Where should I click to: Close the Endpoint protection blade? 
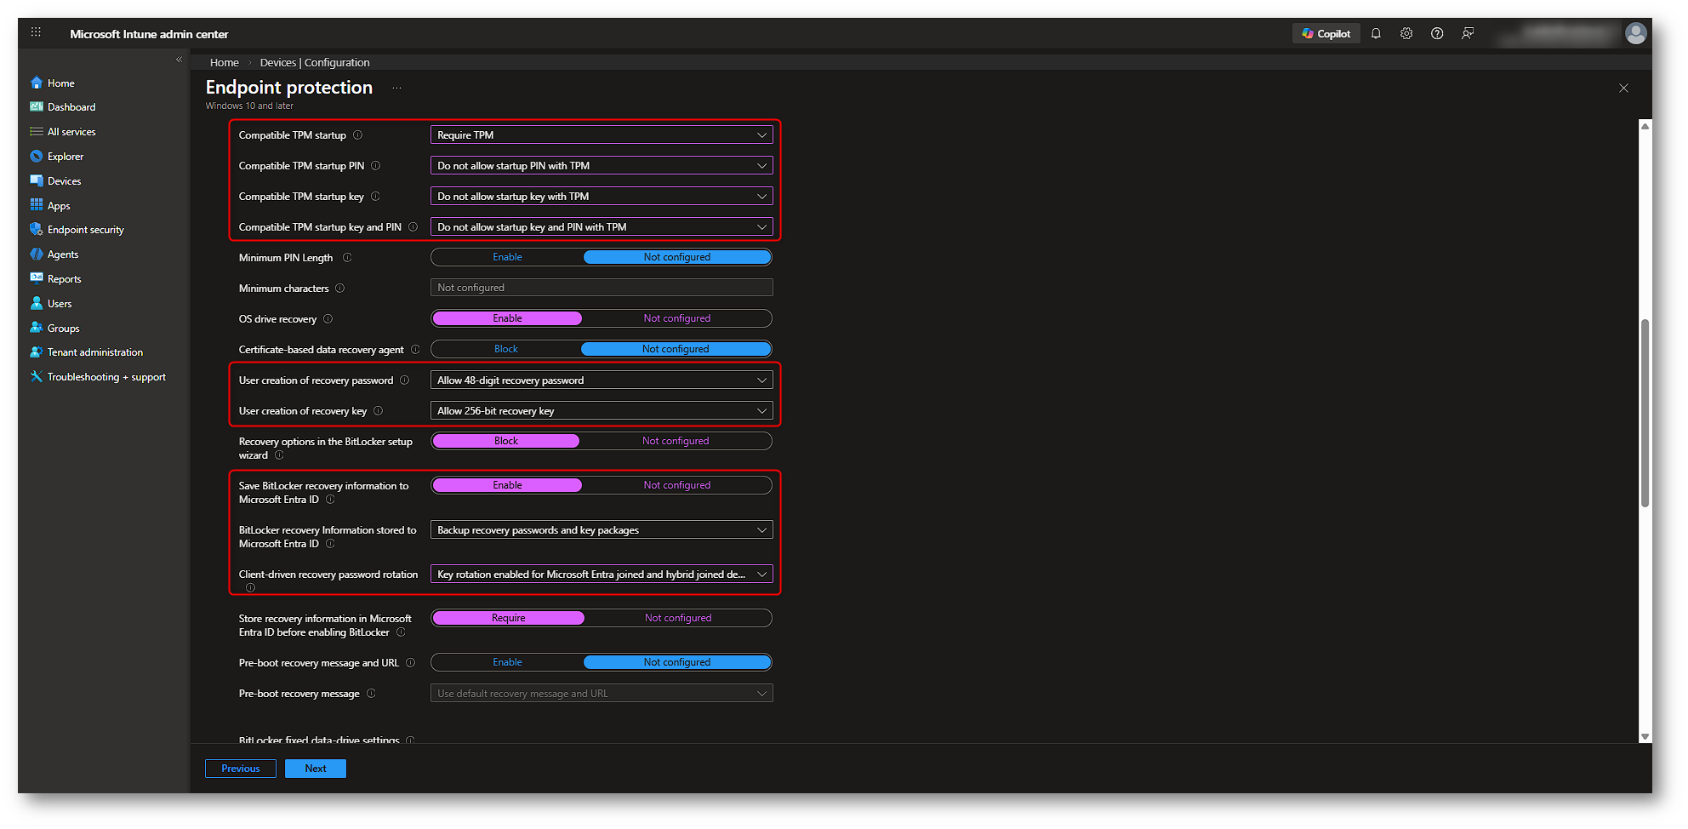coord(1623,89)
